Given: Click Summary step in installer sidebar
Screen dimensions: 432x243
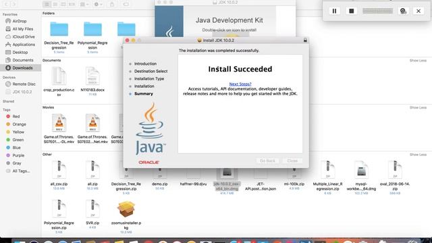Looking at the screenshot, I should (144, 94).
